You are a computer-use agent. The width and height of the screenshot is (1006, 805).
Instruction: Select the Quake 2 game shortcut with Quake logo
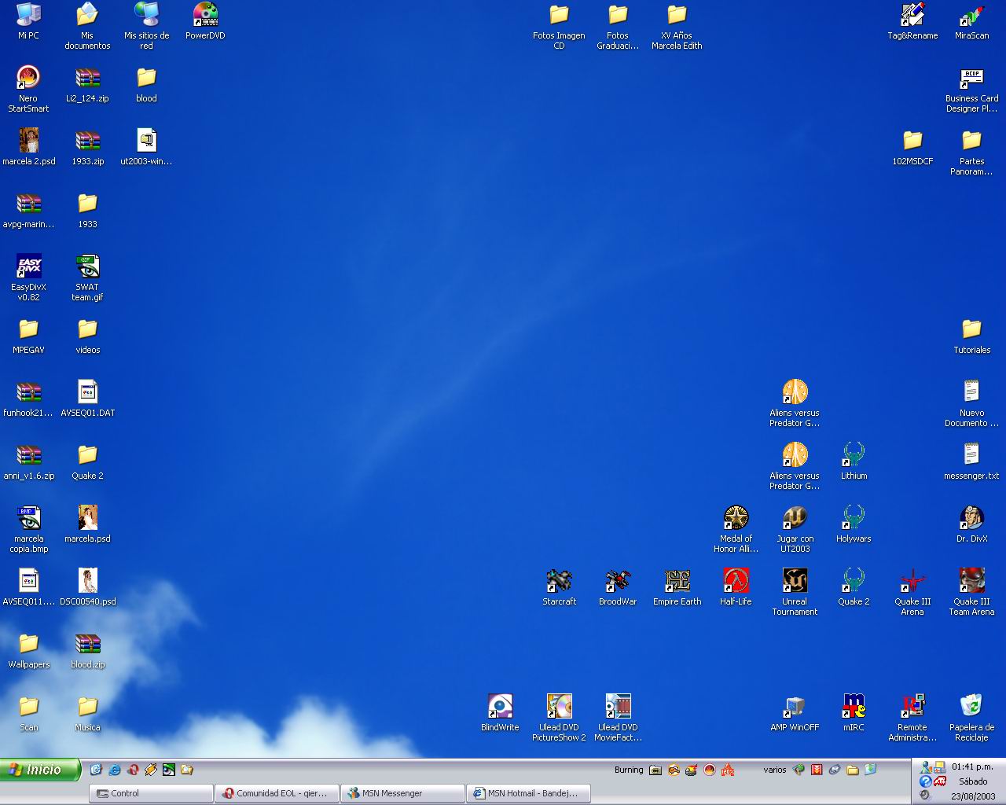pyautogui.click(x=854, y=580)
